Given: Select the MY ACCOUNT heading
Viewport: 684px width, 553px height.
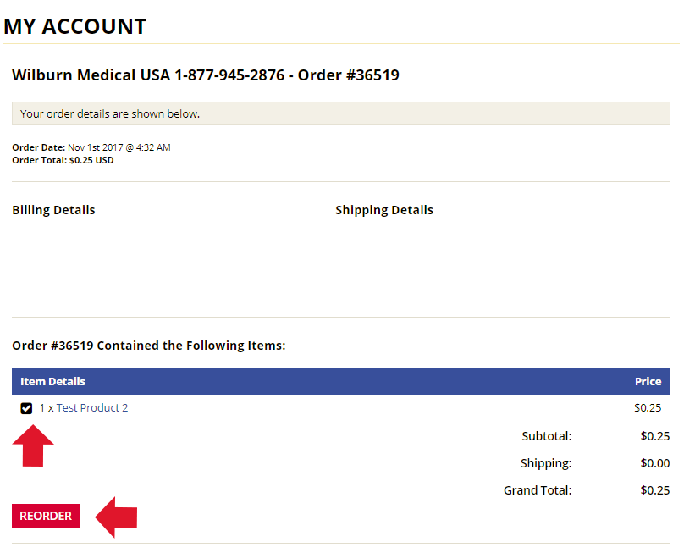Looking at the screenshot, I should pos(74,26).
